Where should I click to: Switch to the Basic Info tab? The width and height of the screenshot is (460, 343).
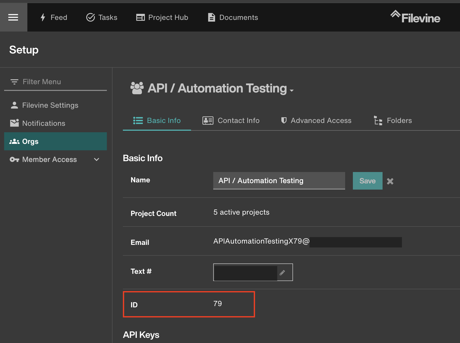[x=157, y=121]
